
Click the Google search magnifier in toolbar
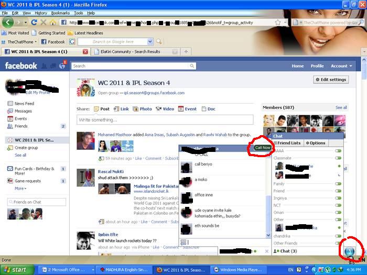point(159,41)
